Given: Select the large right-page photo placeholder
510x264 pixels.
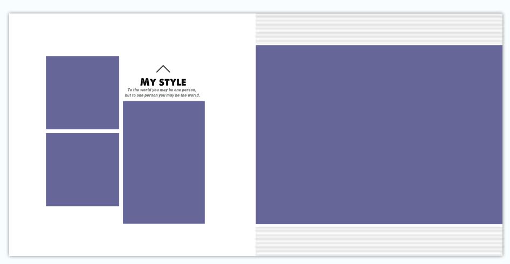Looking at the screenshot, I should tap(379, 135).
